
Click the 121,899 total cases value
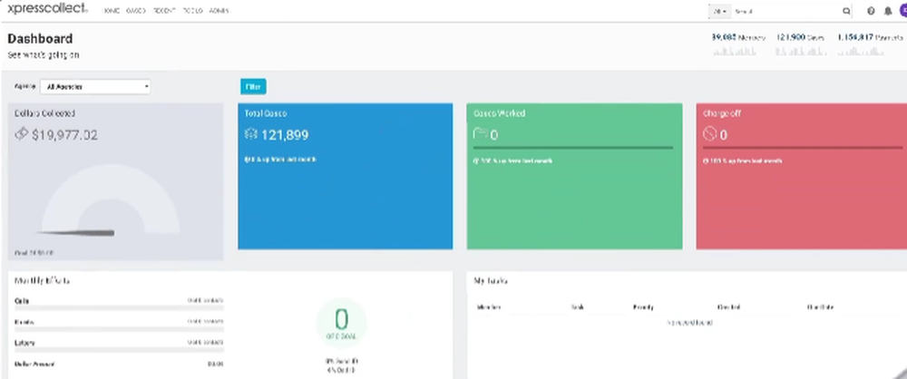point(285,135)
